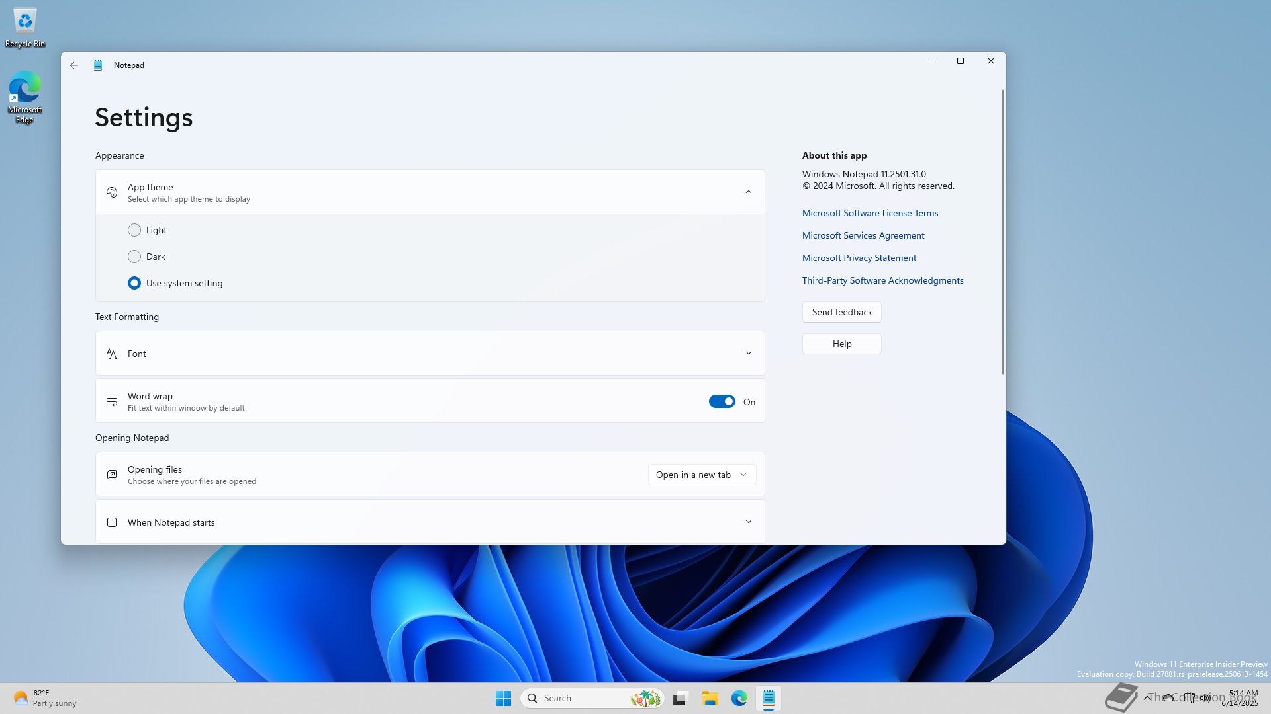1271x714 pixels.
Task: Click the back arrow in Notepad
Action: (x=74, y=65)
